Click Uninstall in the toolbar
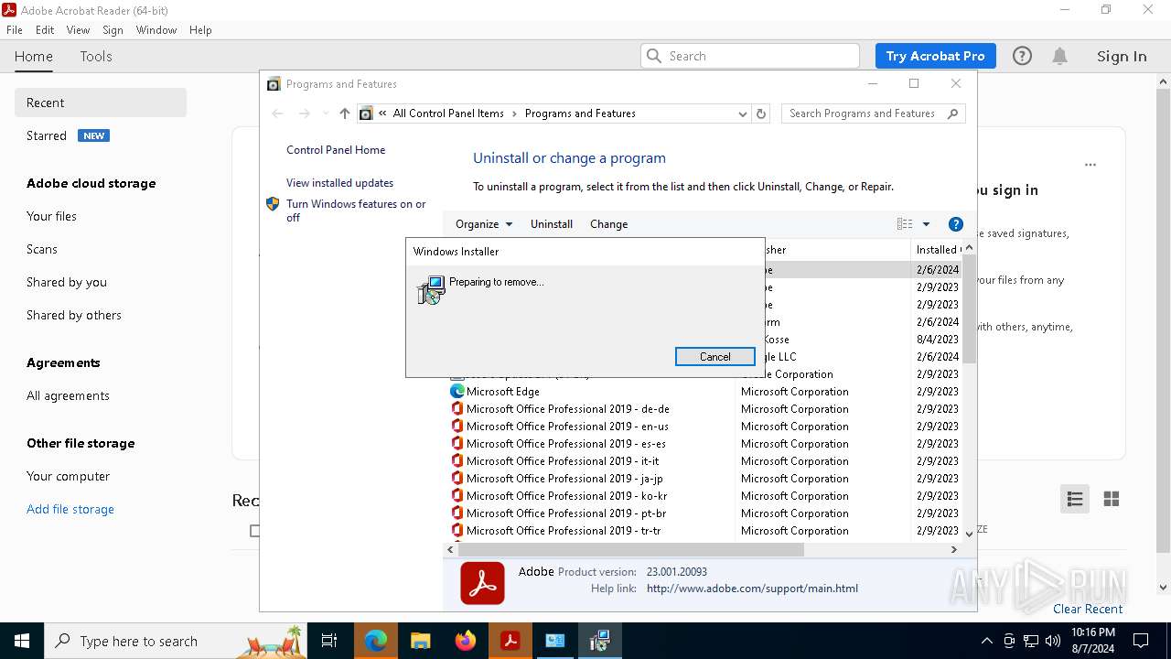Viewport: 1171px width, 659px height. 552,224
